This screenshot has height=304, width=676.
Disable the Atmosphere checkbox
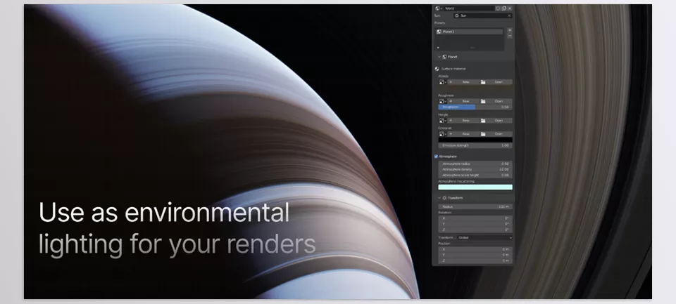[437, 157]
